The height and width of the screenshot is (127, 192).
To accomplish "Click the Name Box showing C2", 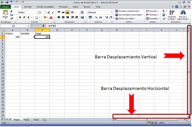I will [x=13, y=26].
